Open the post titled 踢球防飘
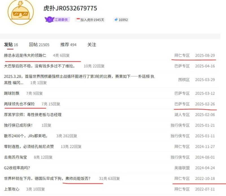Viewport: 226px width, 196px height. (12, 93)
